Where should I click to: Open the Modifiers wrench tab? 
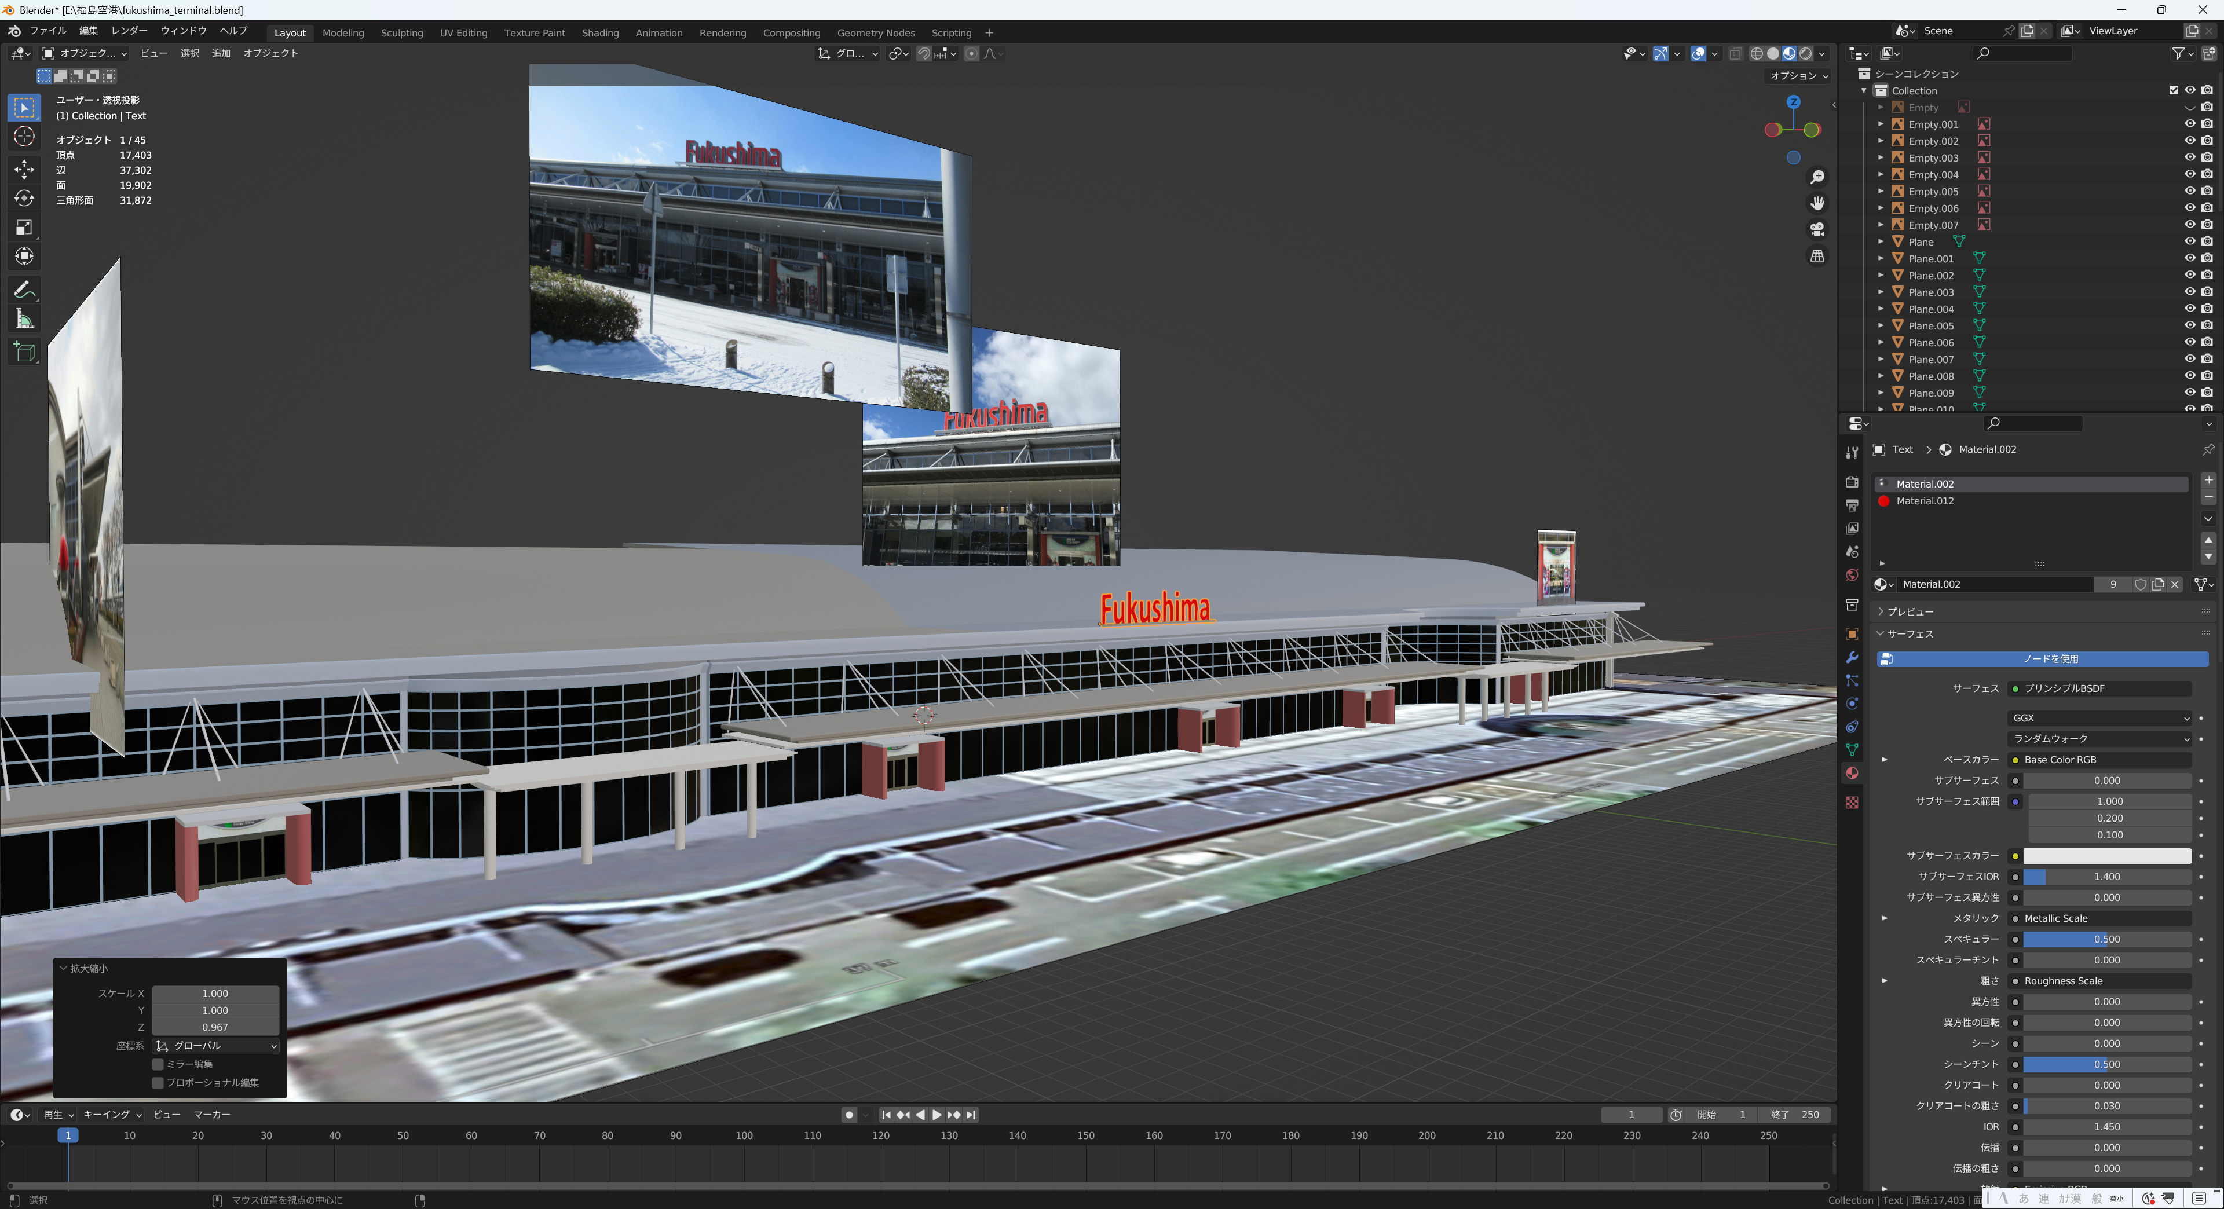click(x=1852, y=658)
